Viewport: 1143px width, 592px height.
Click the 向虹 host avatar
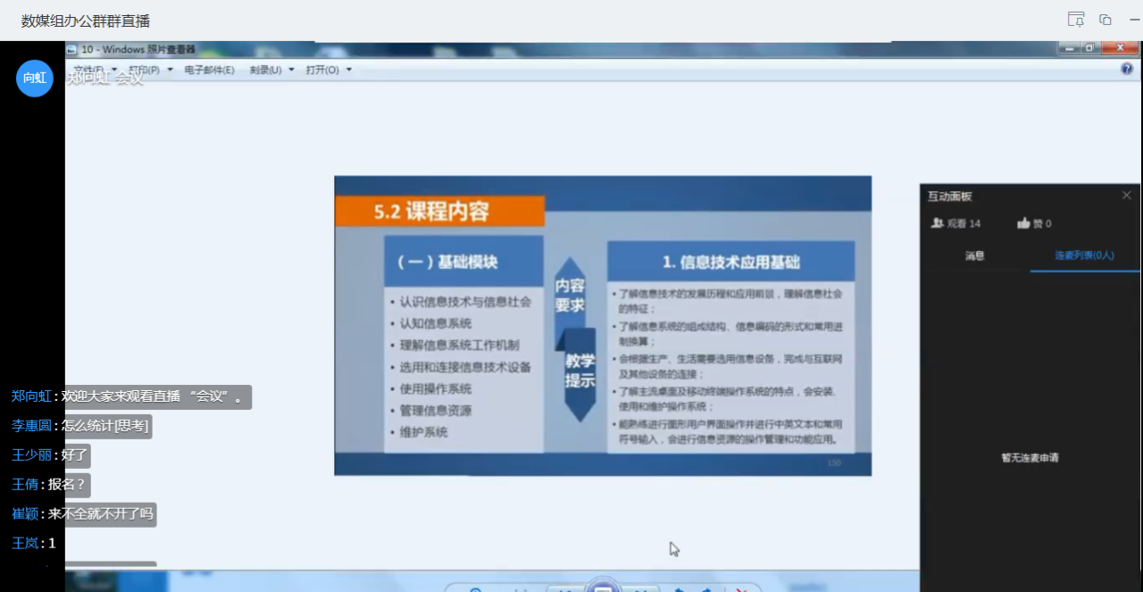tap(35, 78)
